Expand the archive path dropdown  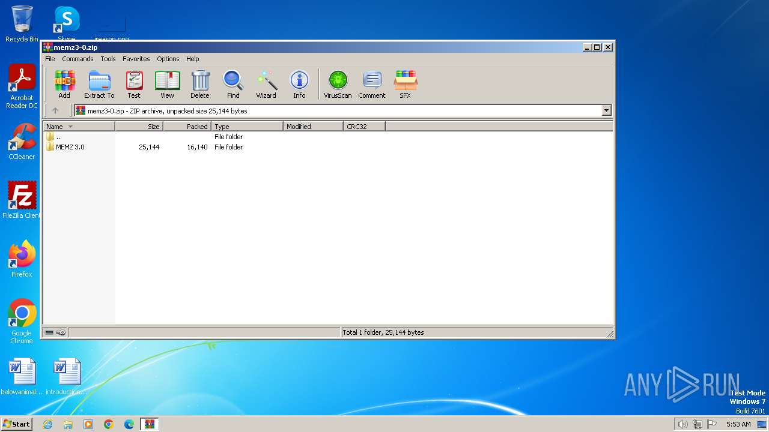click(x=606, y=110)
